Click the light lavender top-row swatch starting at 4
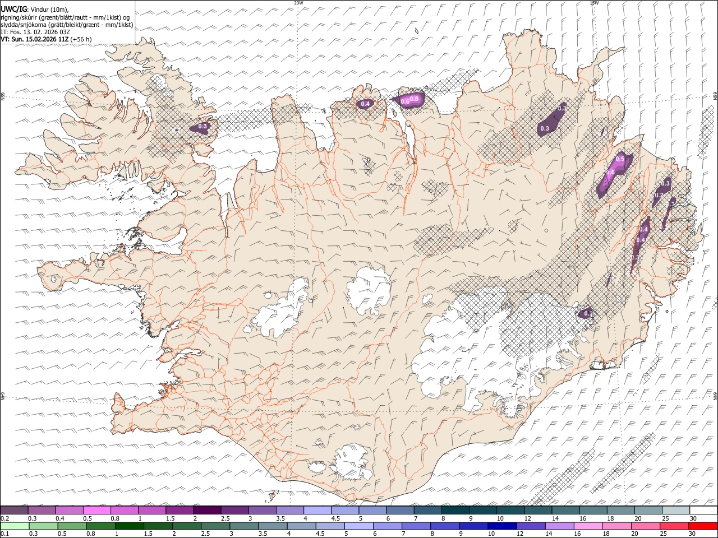This screenshot has height=538, width=718. [317, 510]
